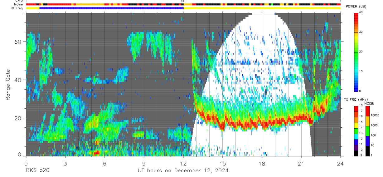
Task: Click the 30 dB label on POWER scale
Action: pyautogui.click(x=361, y=32)
